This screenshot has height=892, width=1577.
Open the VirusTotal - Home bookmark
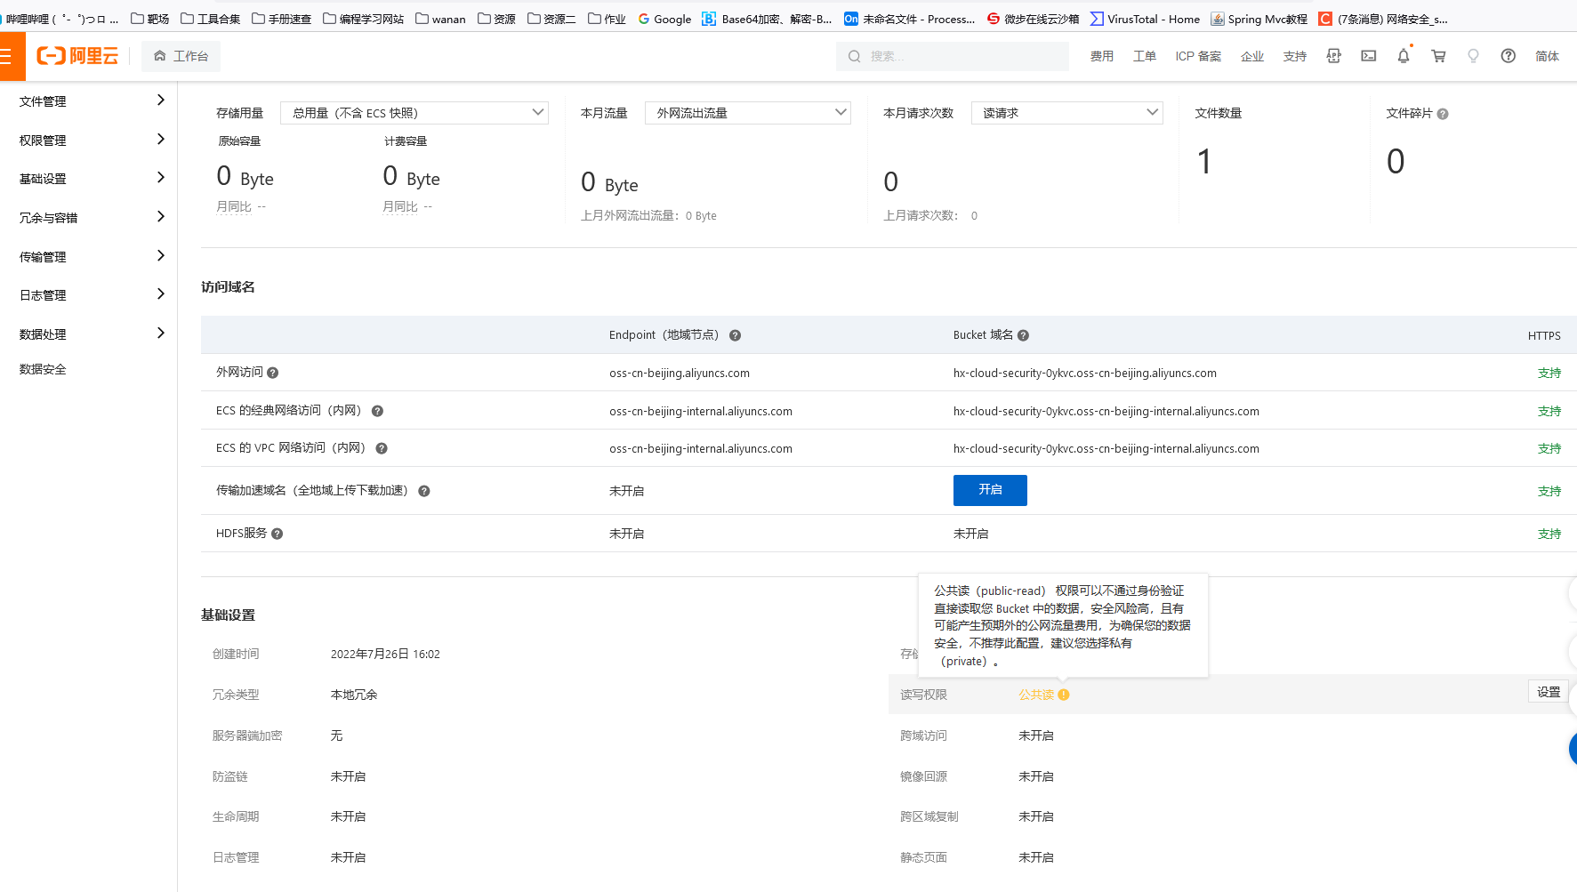(1146, 19)
